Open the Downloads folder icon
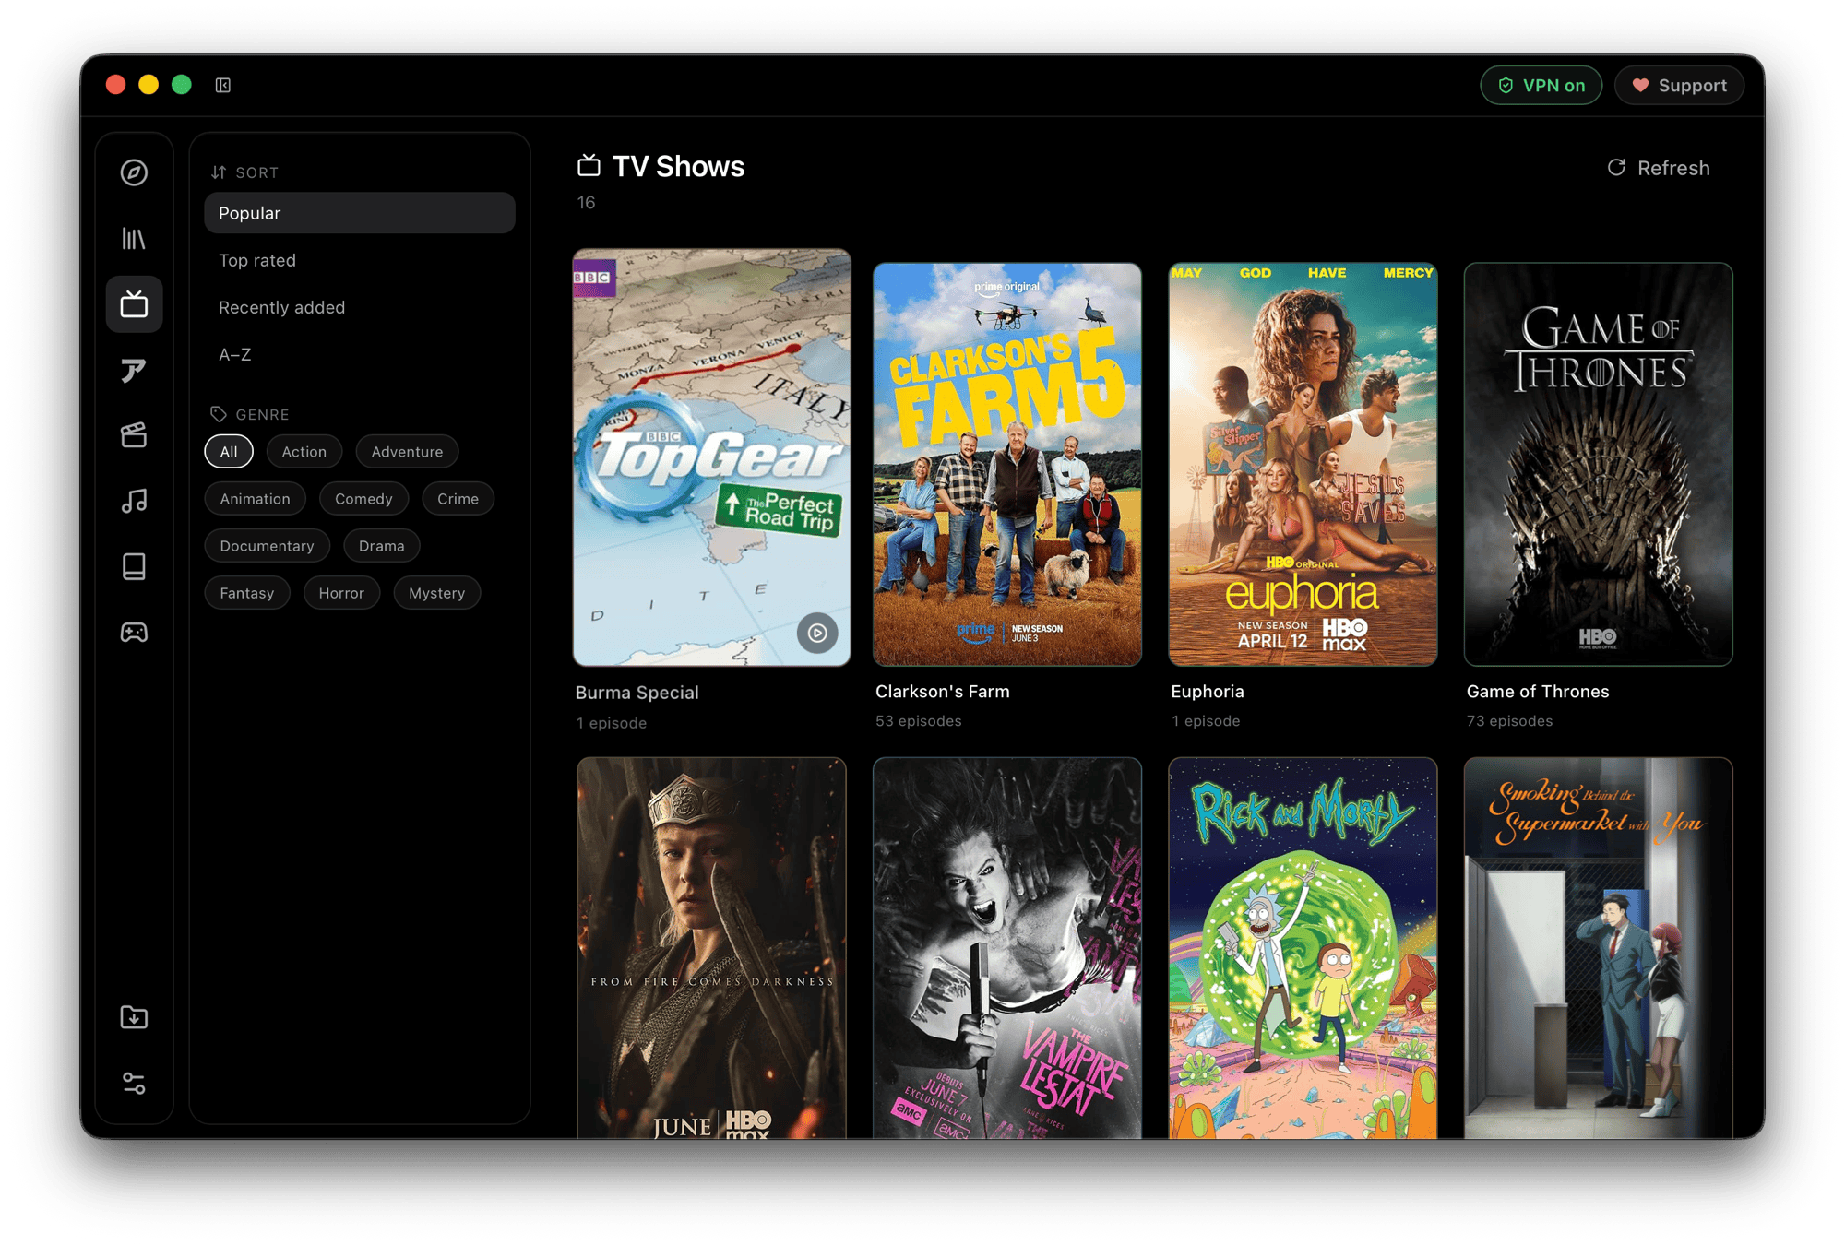This screenshot has width=1845, height=1245. [x=134, y=1017]
